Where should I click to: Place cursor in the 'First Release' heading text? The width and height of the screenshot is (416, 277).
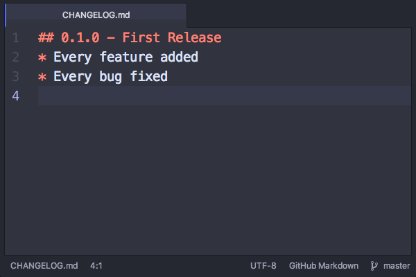pyautogui.click(x=172, y=37)
